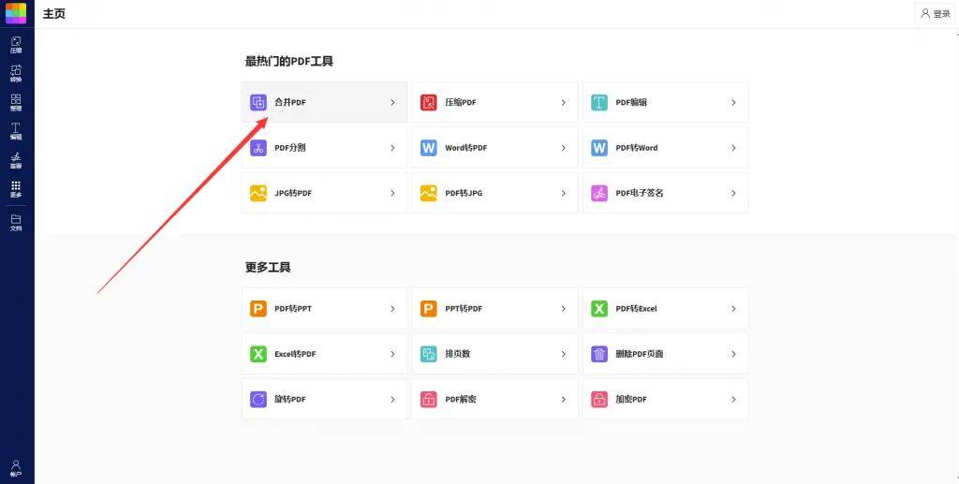Screen dimensions: 959x484
Task: Expand the PDF转JPG card chevron
Action: click(563, 193)
